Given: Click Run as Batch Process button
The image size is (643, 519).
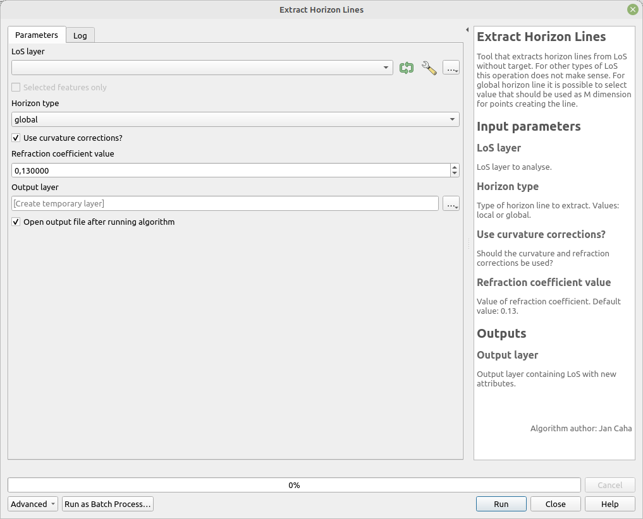Looking at the screenshot, I should click(107, 504).
